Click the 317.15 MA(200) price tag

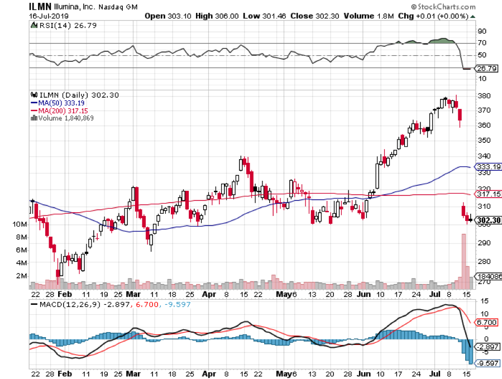tap(488, 194)
